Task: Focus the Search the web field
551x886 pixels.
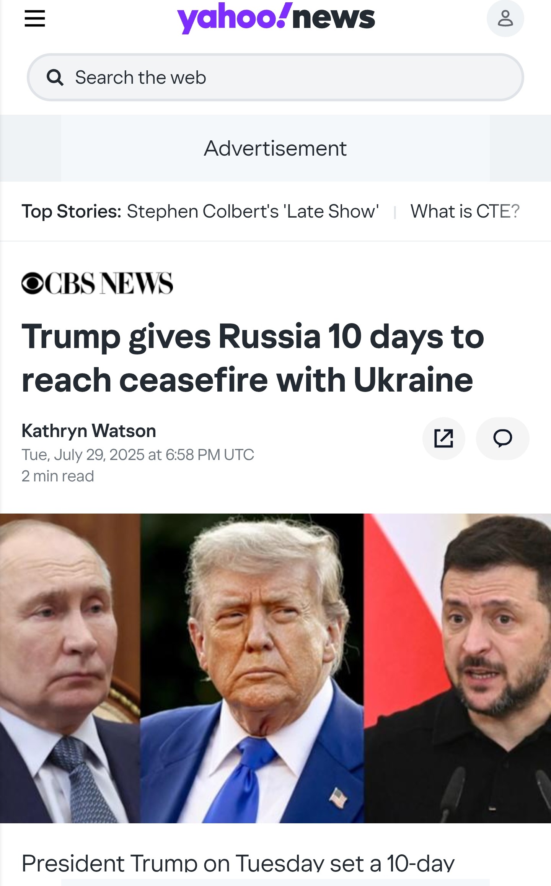Action: 275,77
